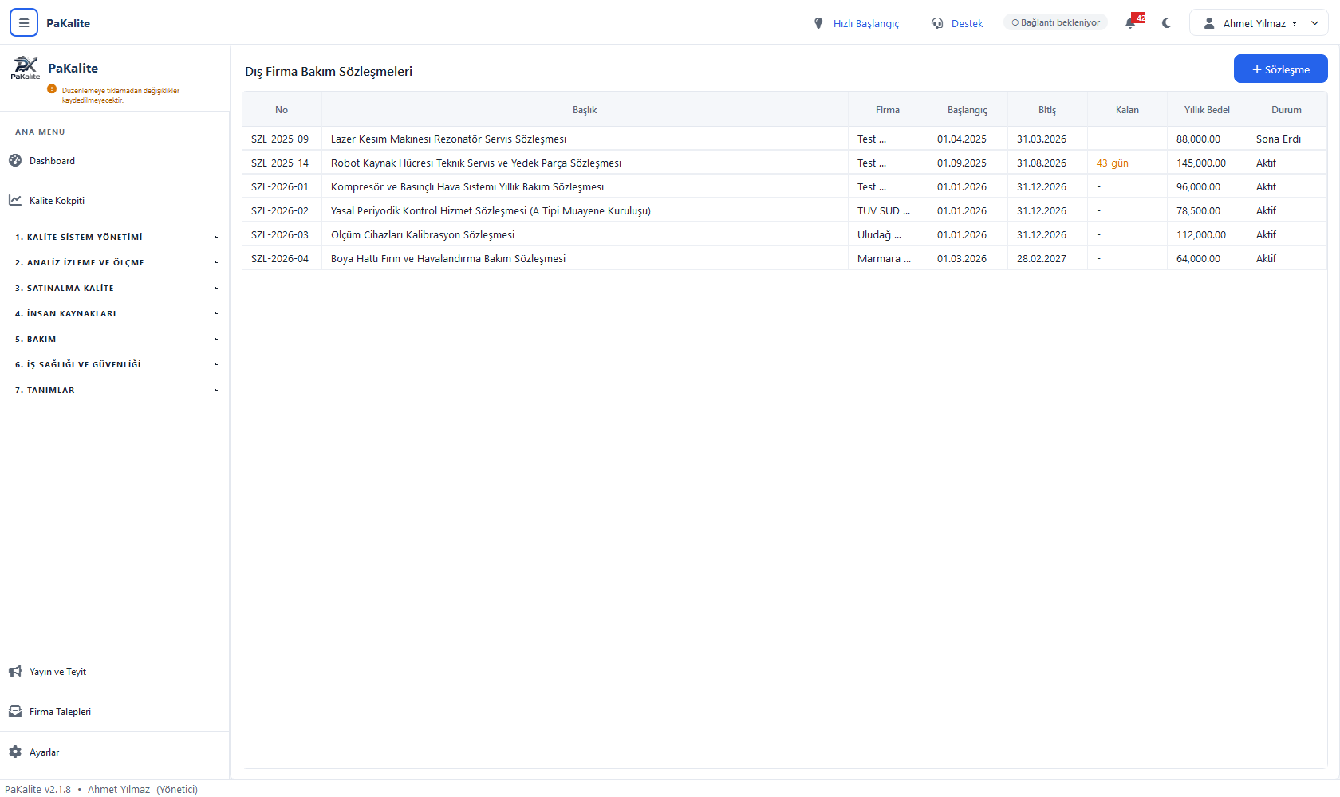Screen dimensions: 1340x797
Task: Open the Dashboard gauge icon
Action: click(15, 161)
